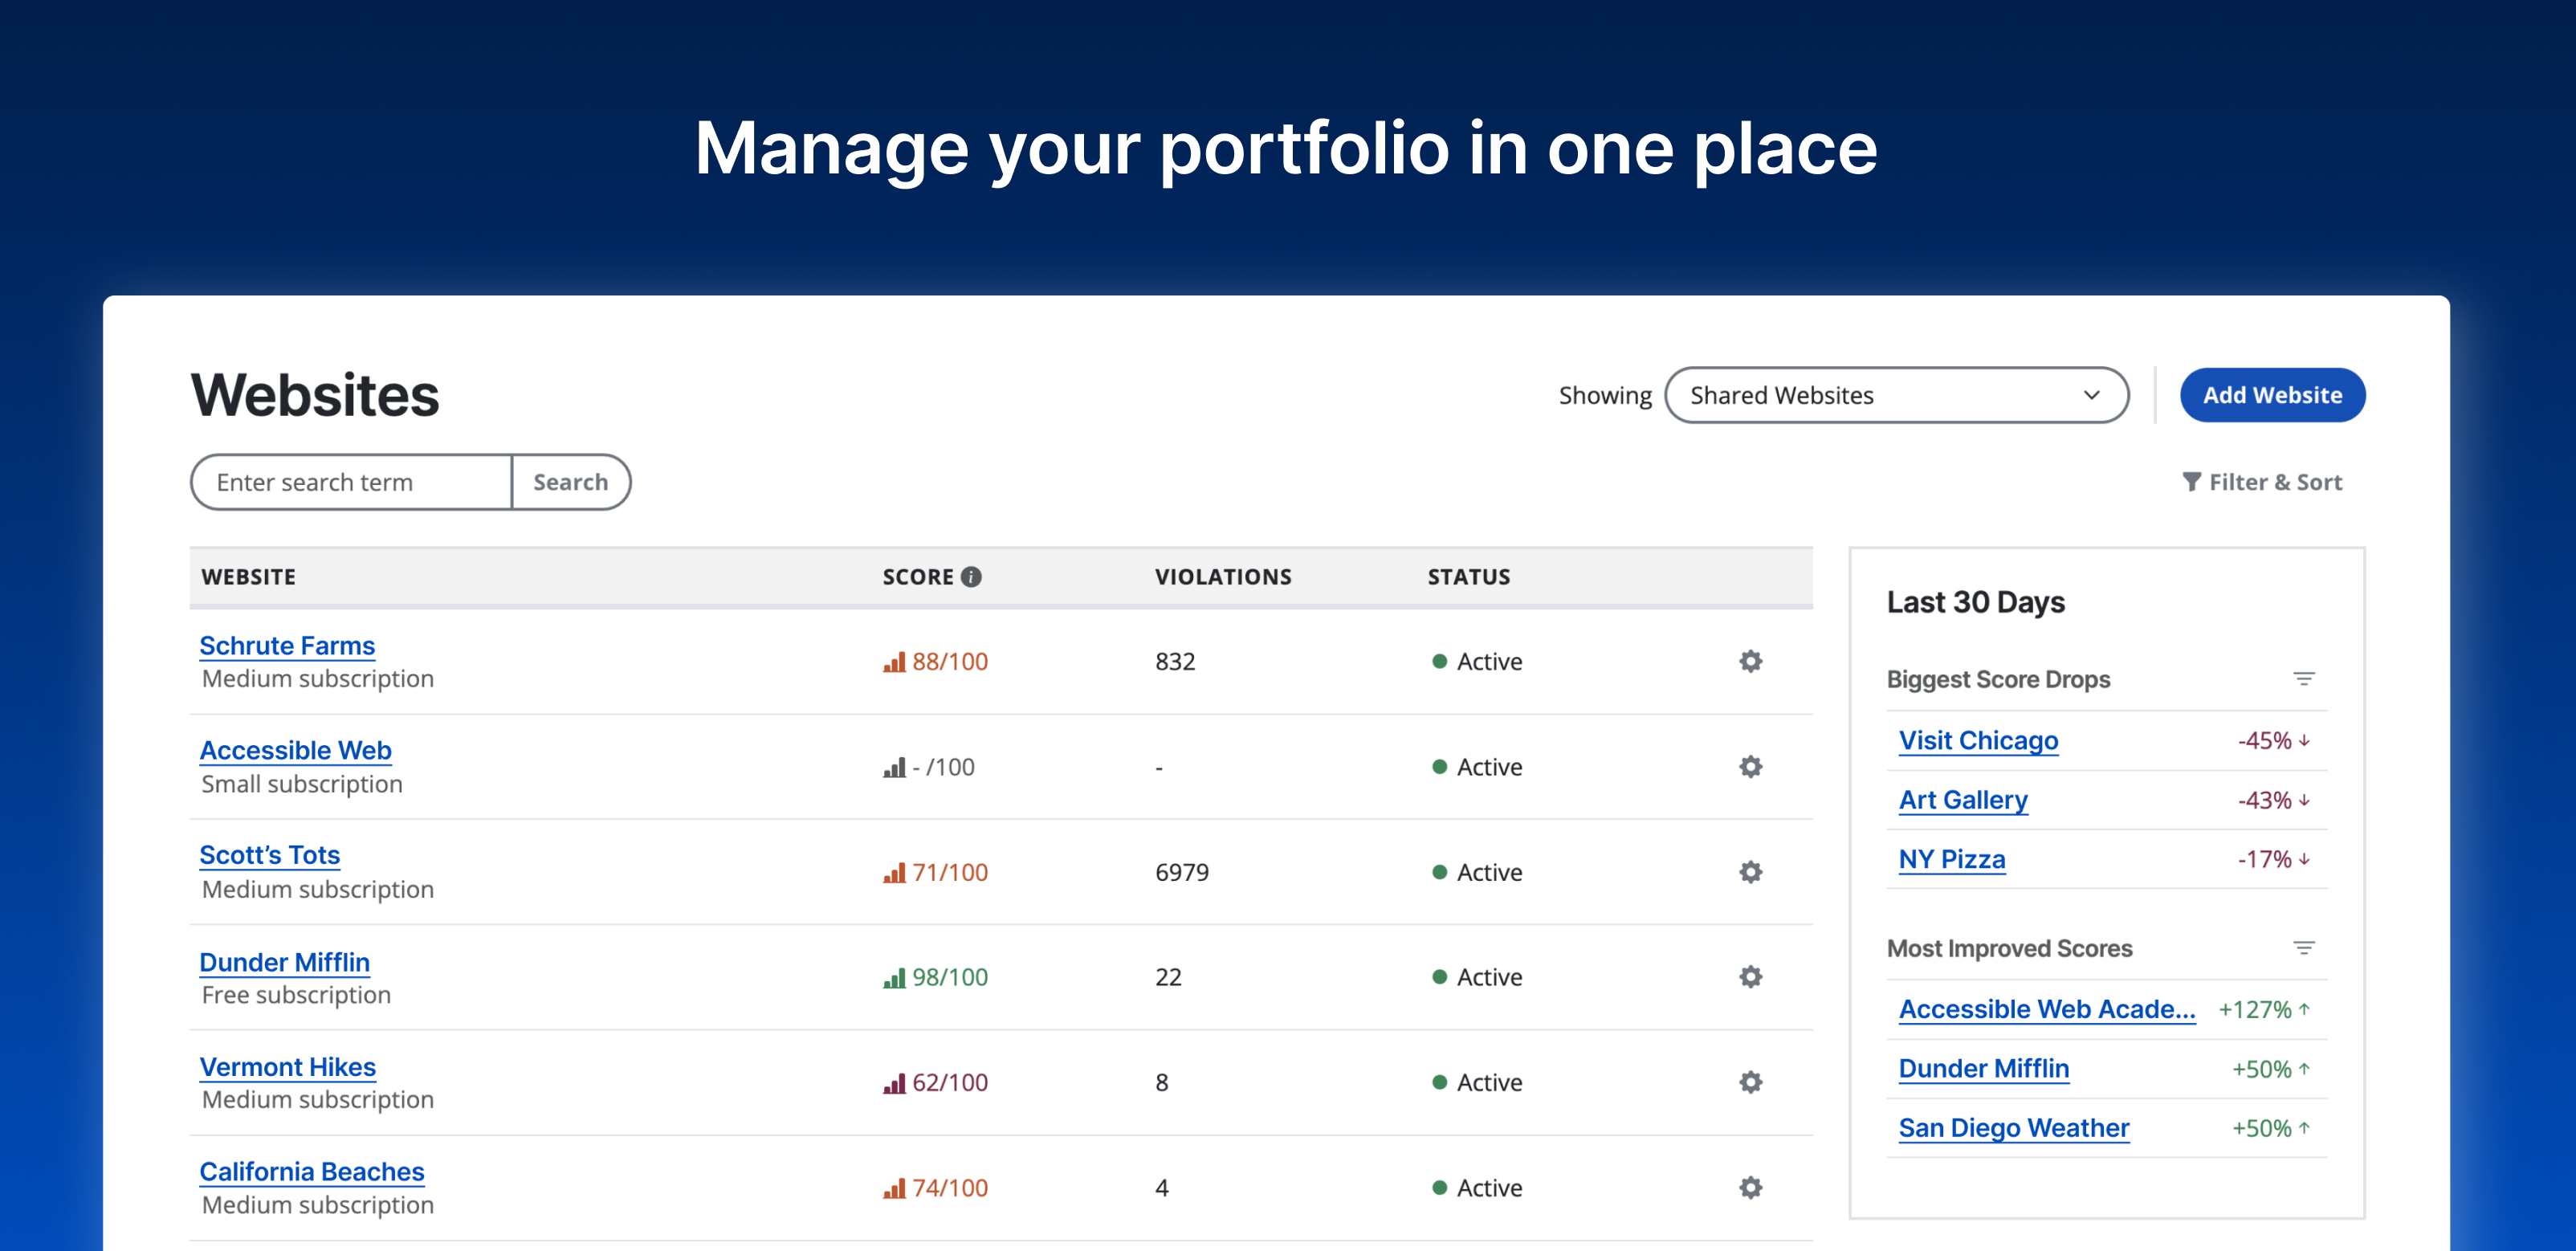
Task: Click the filter icon next to Biggest Score Drops
Action: point(2304,678)
